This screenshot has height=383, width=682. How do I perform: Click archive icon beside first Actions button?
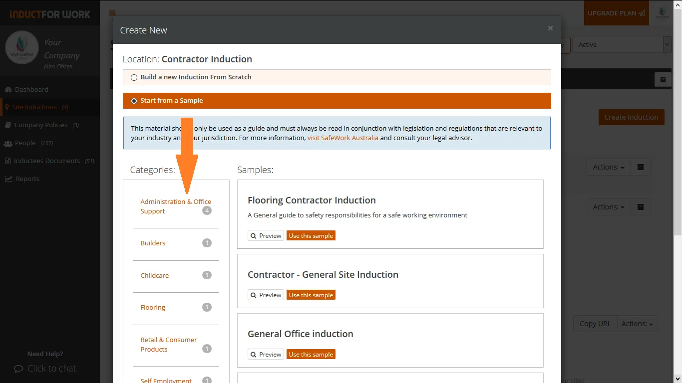(x=641, y=167)
